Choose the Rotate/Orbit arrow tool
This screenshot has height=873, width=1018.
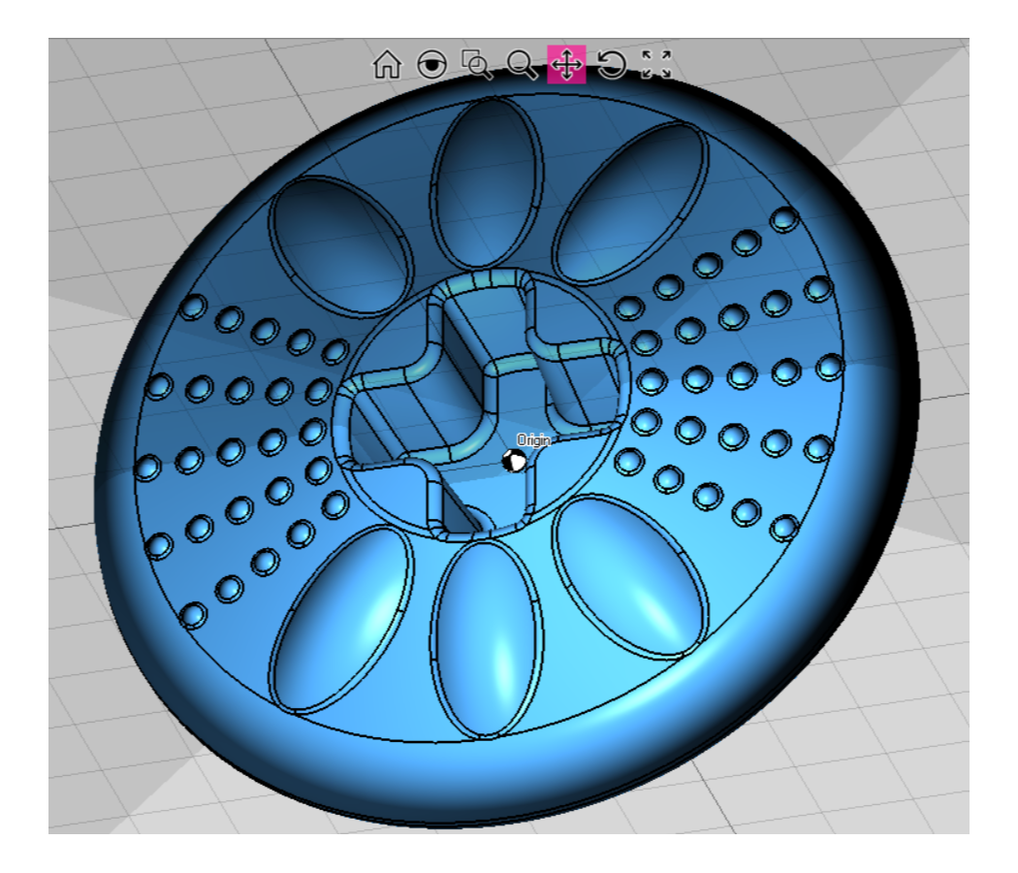[x=611, y=65]
